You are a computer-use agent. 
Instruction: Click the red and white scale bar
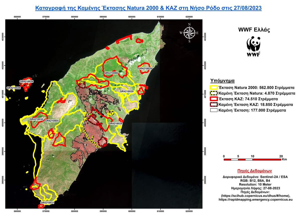252,160
